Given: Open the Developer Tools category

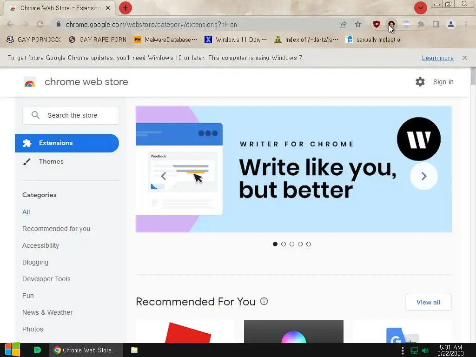Looking at the screenshot, I should [x=46, y=279].
